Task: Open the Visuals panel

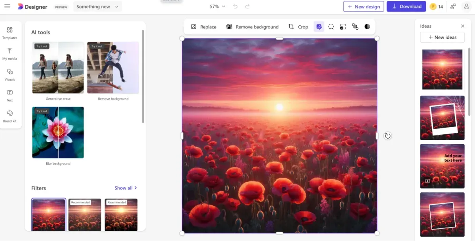Action: click(x=10, y=75)
